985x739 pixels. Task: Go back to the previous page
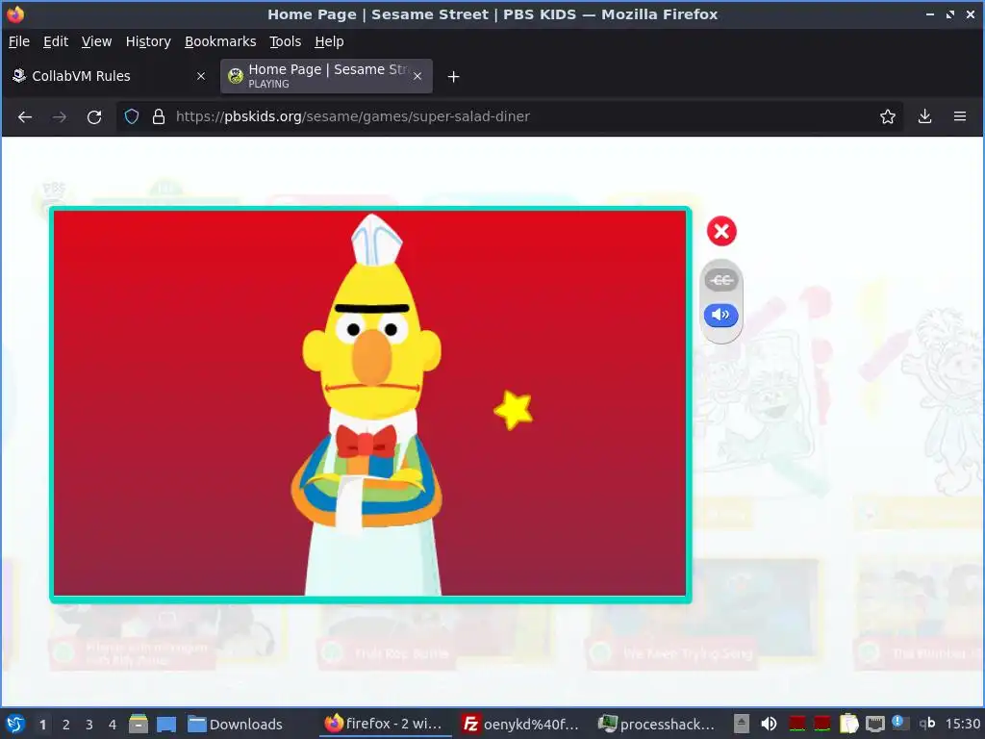(x=24, y=116)
